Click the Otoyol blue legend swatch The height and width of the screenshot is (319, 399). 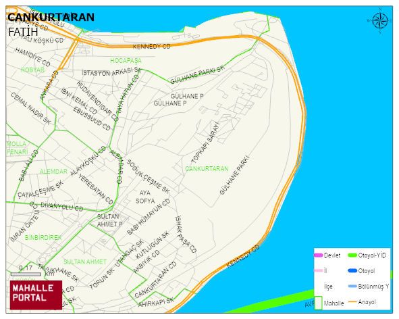(x=352, y=270)
